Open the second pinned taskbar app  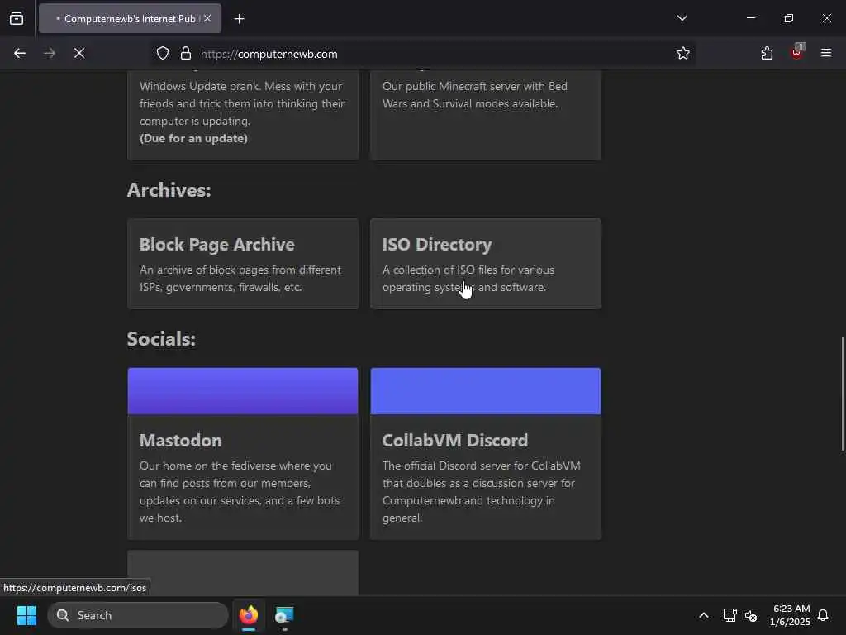(284, 615)
